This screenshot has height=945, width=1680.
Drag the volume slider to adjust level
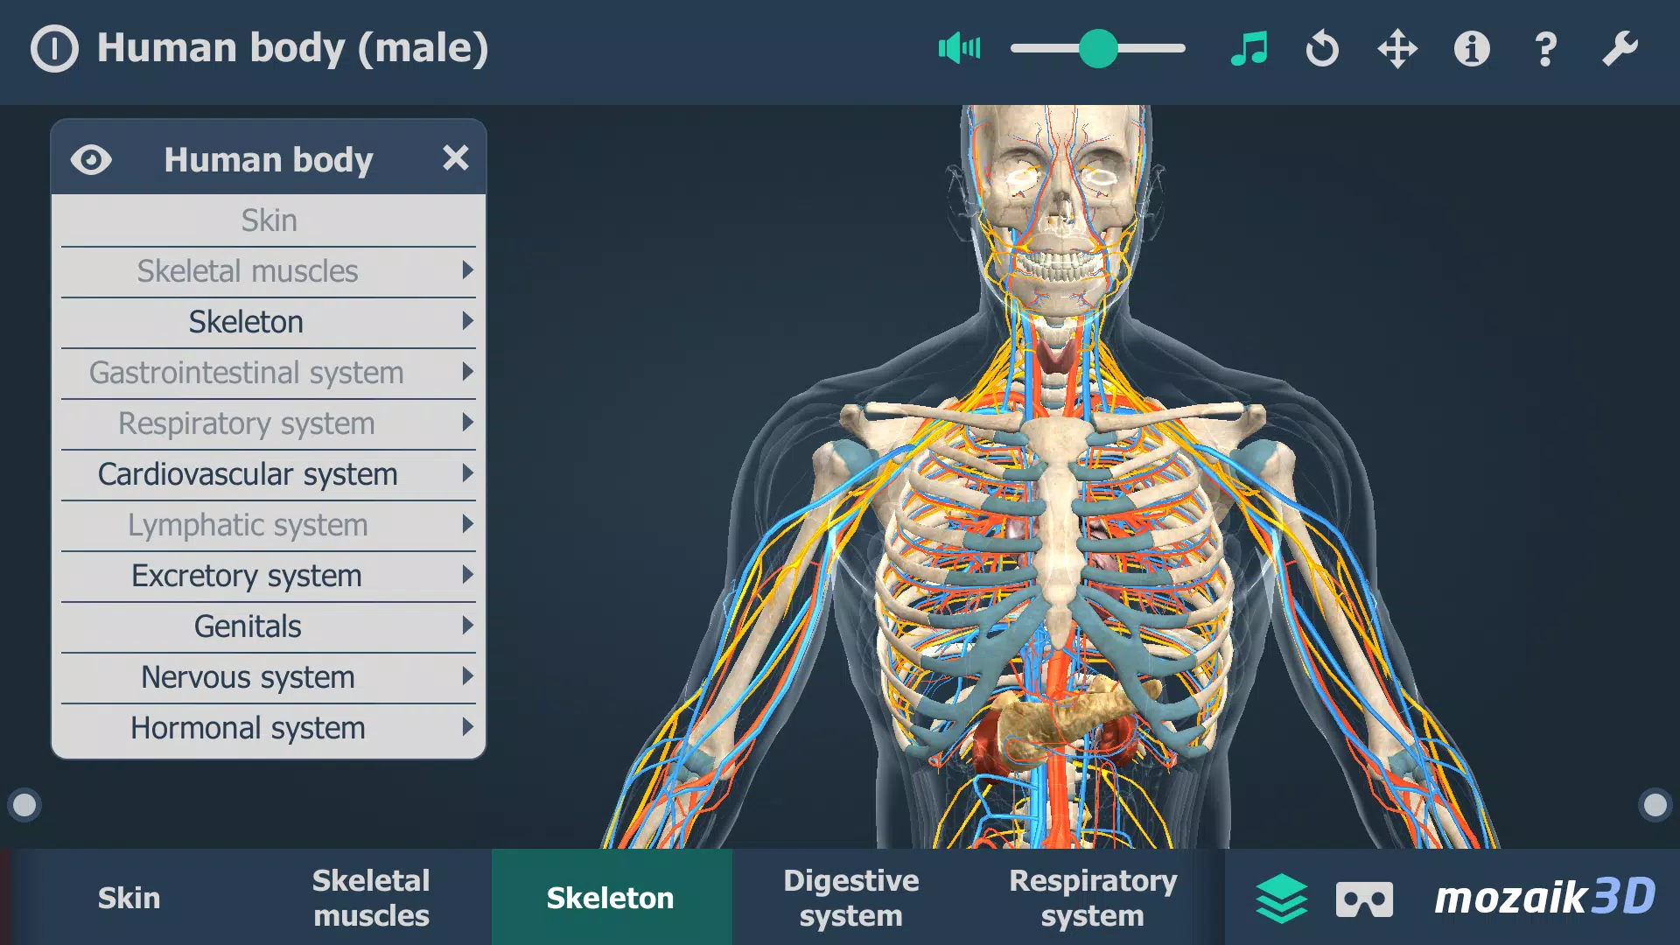(x=1097, y=47)
